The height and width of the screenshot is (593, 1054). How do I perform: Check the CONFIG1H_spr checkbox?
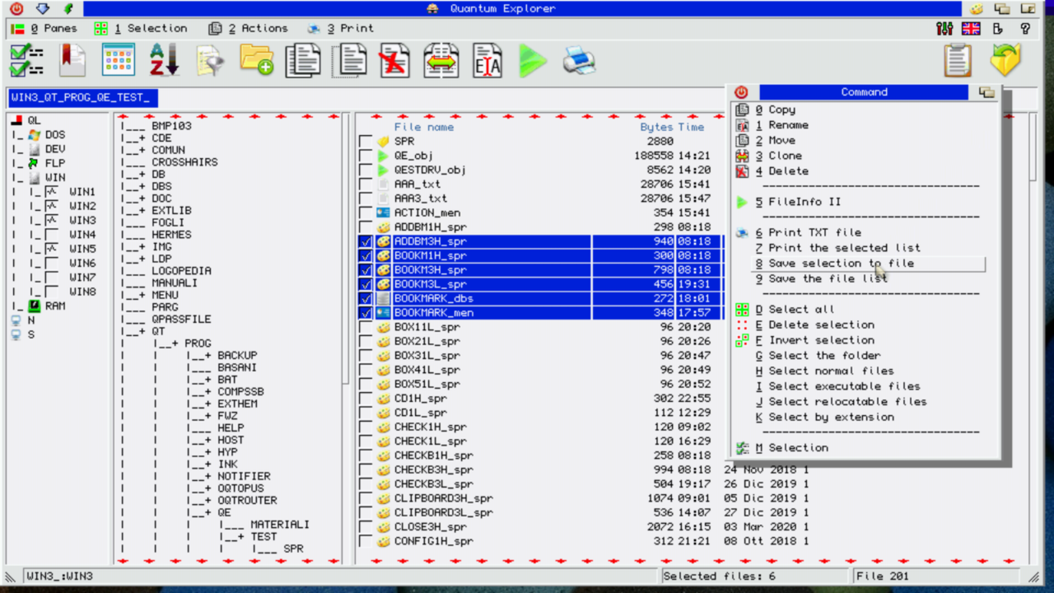pos(366,542)
